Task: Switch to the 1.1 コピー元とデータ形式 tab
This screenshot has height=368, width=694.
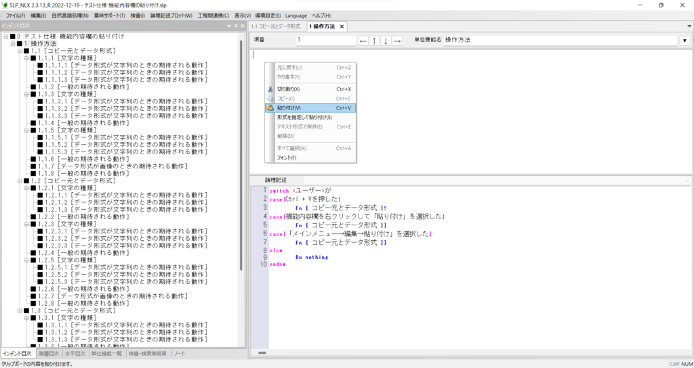Action: [276, 26]
